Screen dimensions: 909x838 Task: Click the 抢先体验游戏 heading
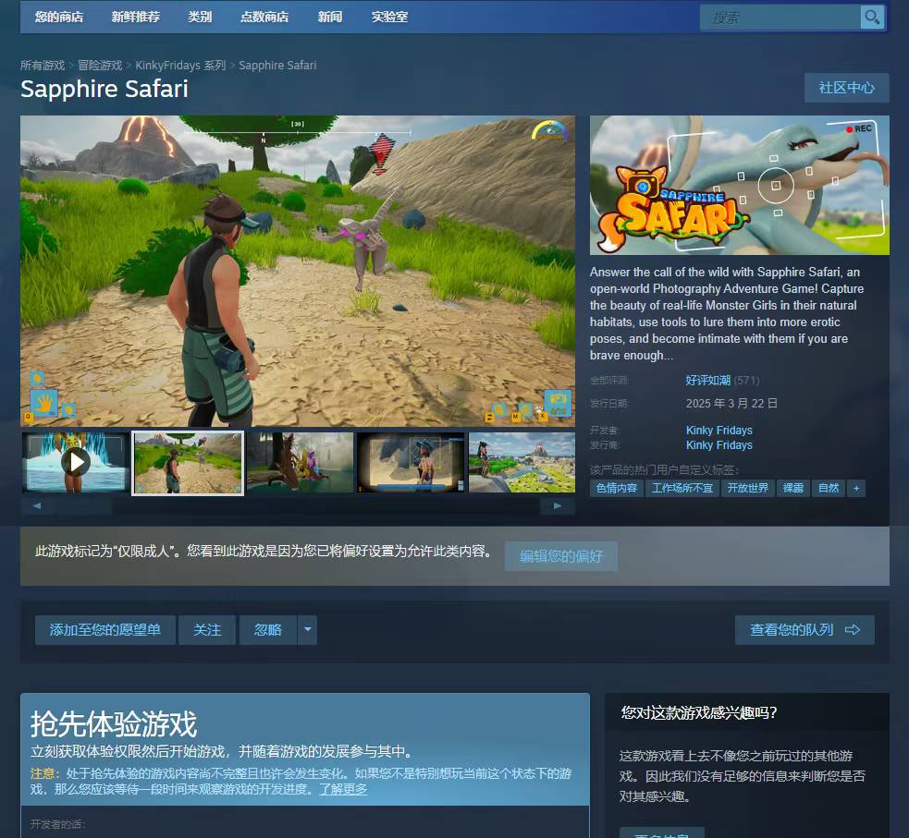(x=114, y=724)
